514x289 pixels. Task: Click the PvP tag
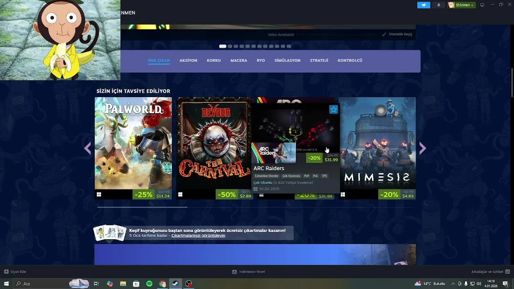306,176
